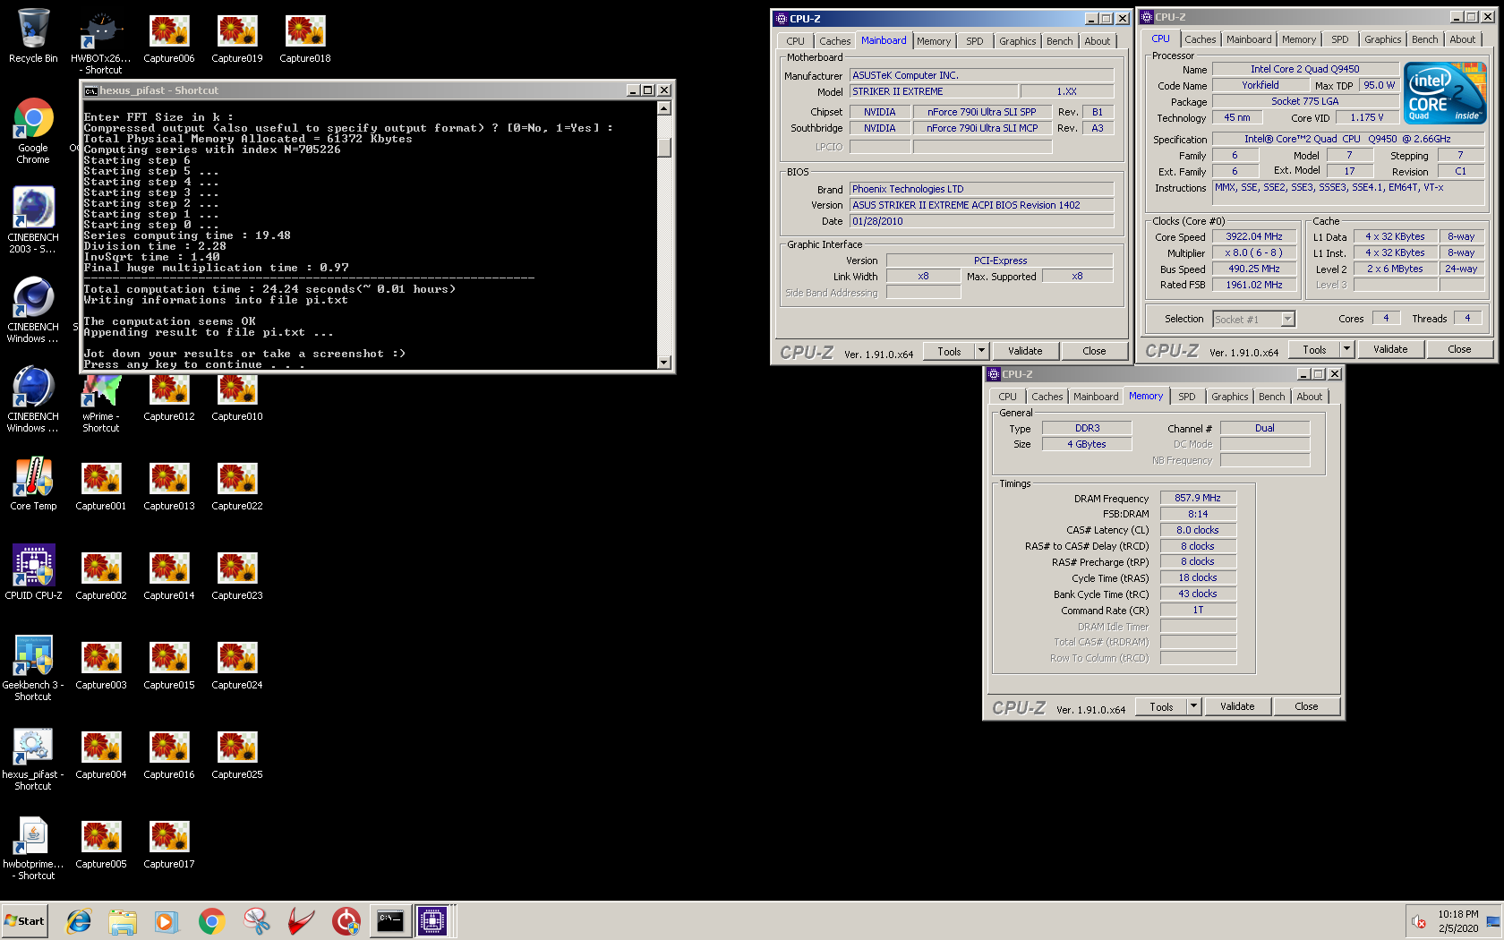Expand Tools dropdown arrow in Mainboard CPU-Z window
This screenshot has height=940, width=1504.
981,351
